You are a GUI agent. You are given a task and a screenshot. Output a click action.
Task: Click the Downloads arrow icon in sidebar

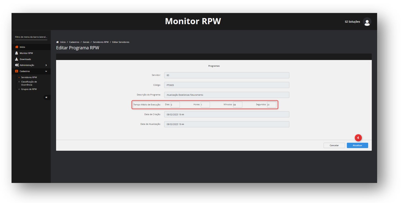17,59
